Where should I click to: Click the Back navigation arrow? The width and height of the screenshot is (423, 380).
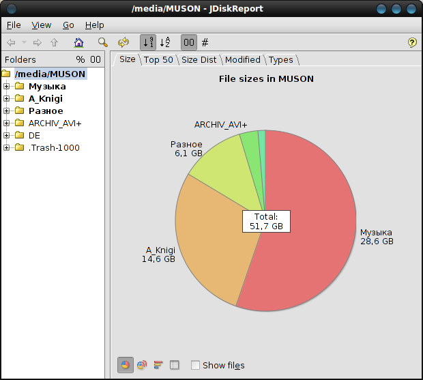(x=11, y=42)
